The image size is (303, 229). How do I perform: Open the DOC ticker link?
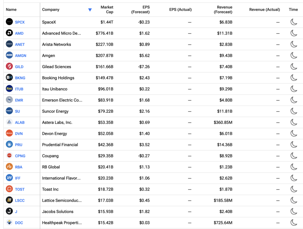click(19, 223)
